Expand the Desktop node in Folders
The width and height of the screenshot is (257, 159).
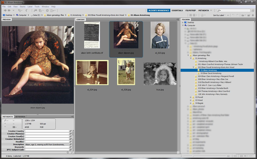pos(183,22)
